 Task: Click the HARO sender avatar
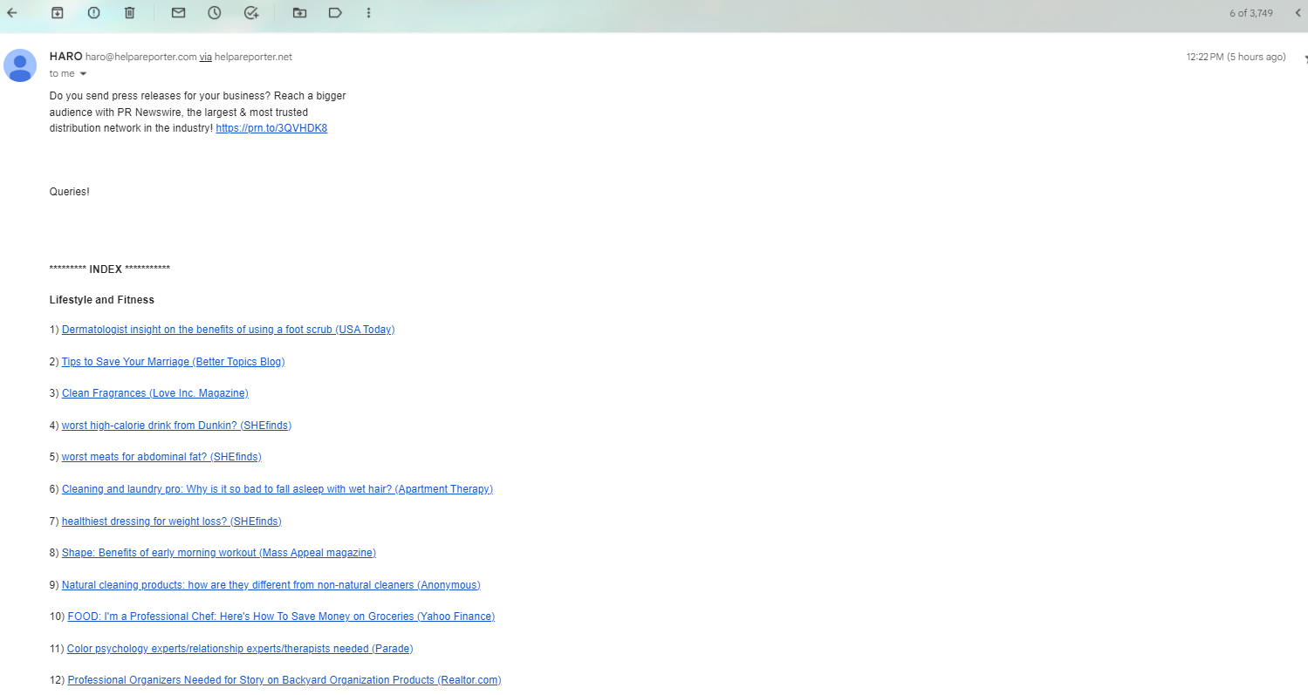20,65
